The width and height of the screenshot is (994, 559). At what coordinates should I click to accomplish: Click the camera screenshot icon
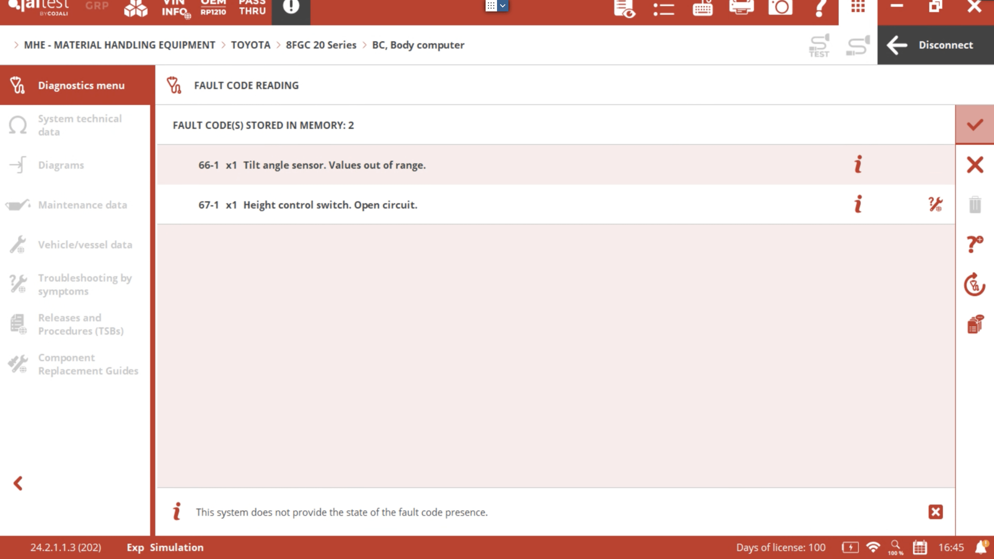click(x=780, y=8)
